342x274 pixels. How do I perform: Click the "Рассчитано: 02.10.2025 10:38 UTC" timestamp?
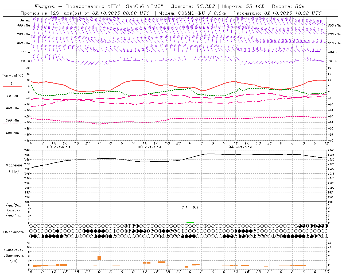point(277,13)
